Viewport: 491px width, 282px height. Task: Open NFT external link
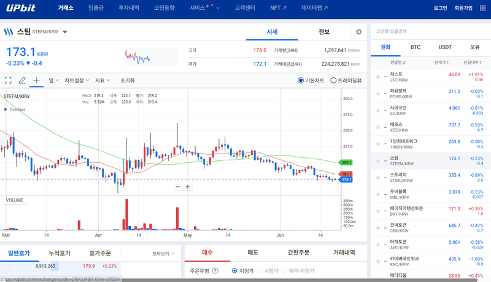(278, 8)
